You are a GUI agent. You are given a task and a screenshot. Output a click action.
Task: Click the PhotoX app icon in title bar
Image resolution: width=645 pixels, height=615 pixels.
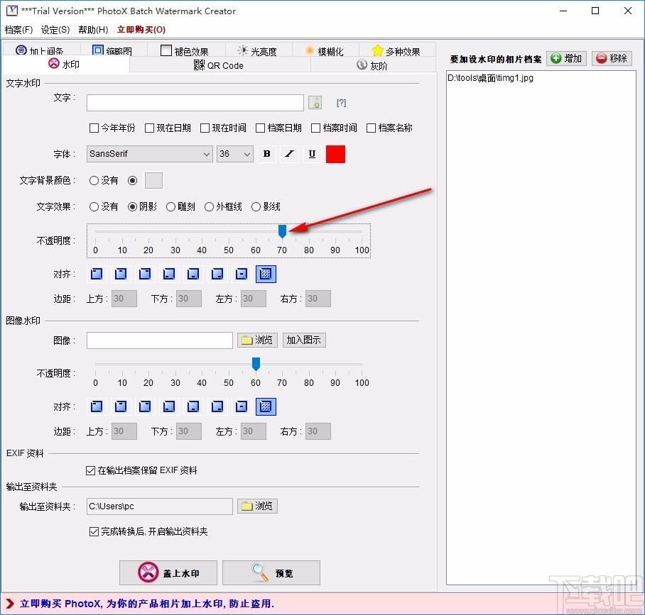(x=12, y=11)
